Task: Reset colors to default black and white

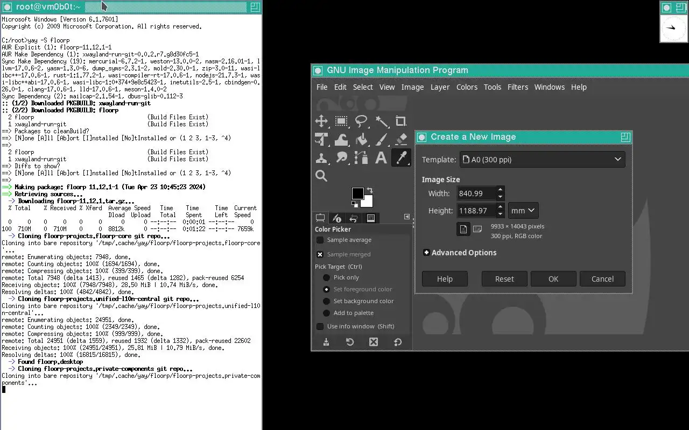Action: [355, 204]
